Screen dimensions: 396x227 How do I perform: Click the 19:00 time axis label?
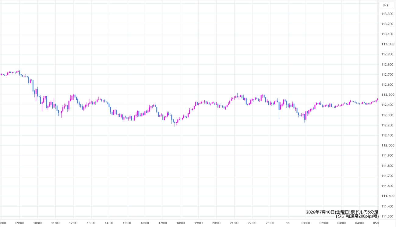[x=199, y=223]
